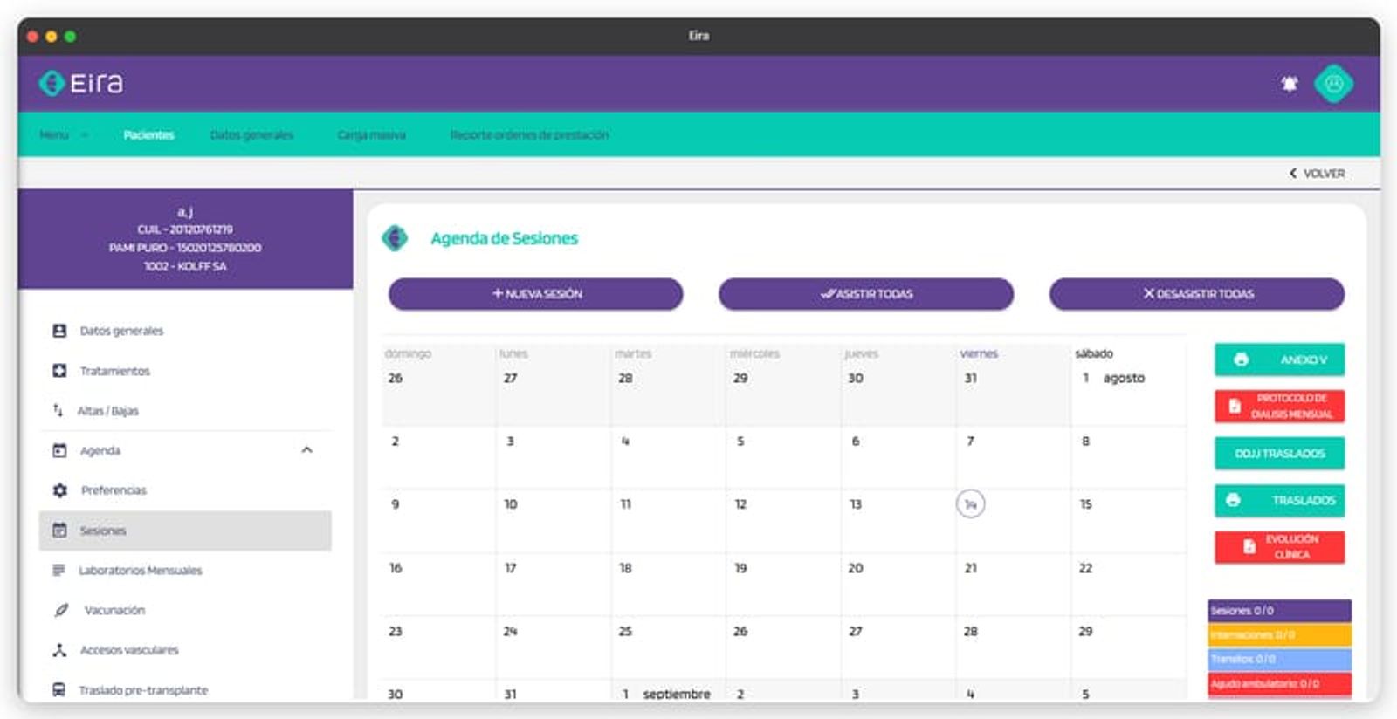Click the purple Sesiones 0/0 legend bar

tap(1279, 611)
